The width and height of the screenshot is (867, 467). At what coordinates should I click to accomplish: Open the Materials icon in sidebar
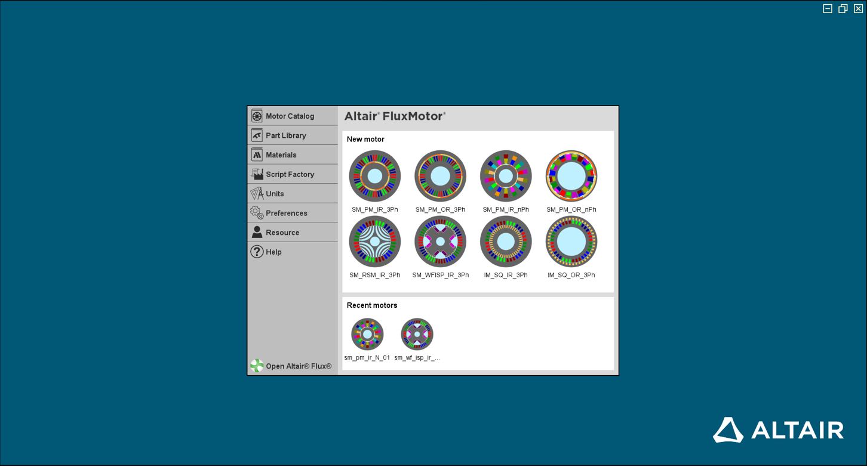(x=257, y=155)
